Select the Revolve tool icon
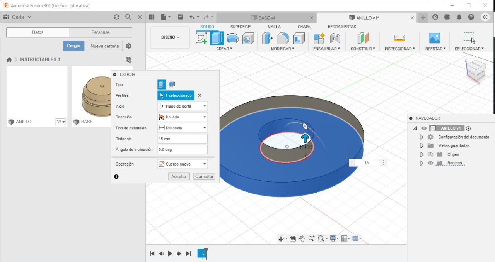 [x=232, y=38]
